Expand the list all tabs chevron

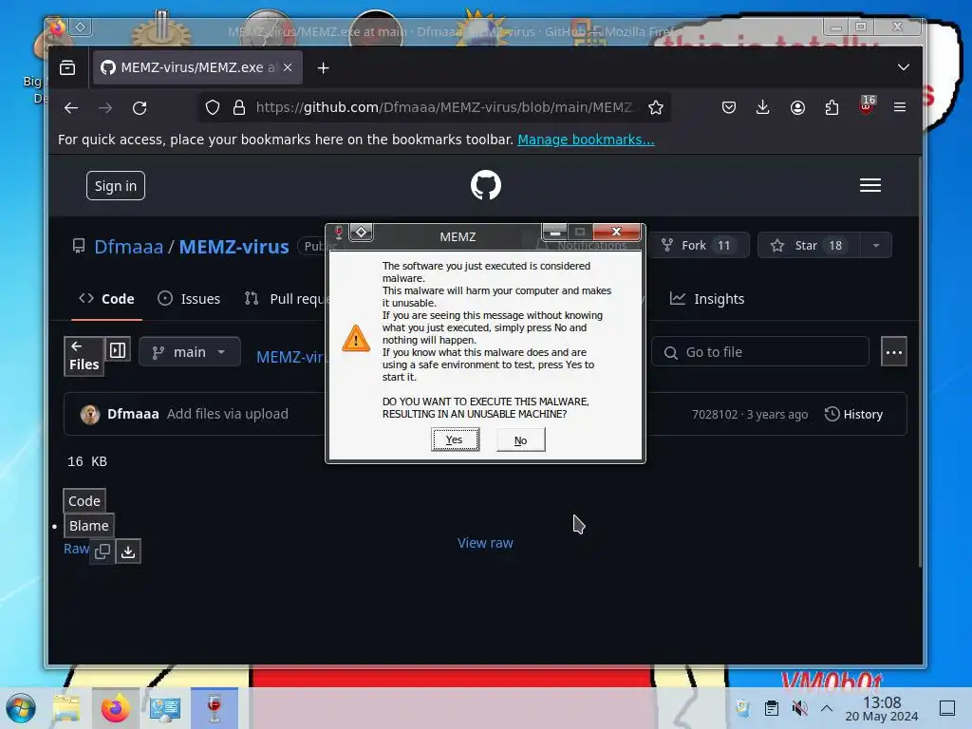click(x=904, y=67)
